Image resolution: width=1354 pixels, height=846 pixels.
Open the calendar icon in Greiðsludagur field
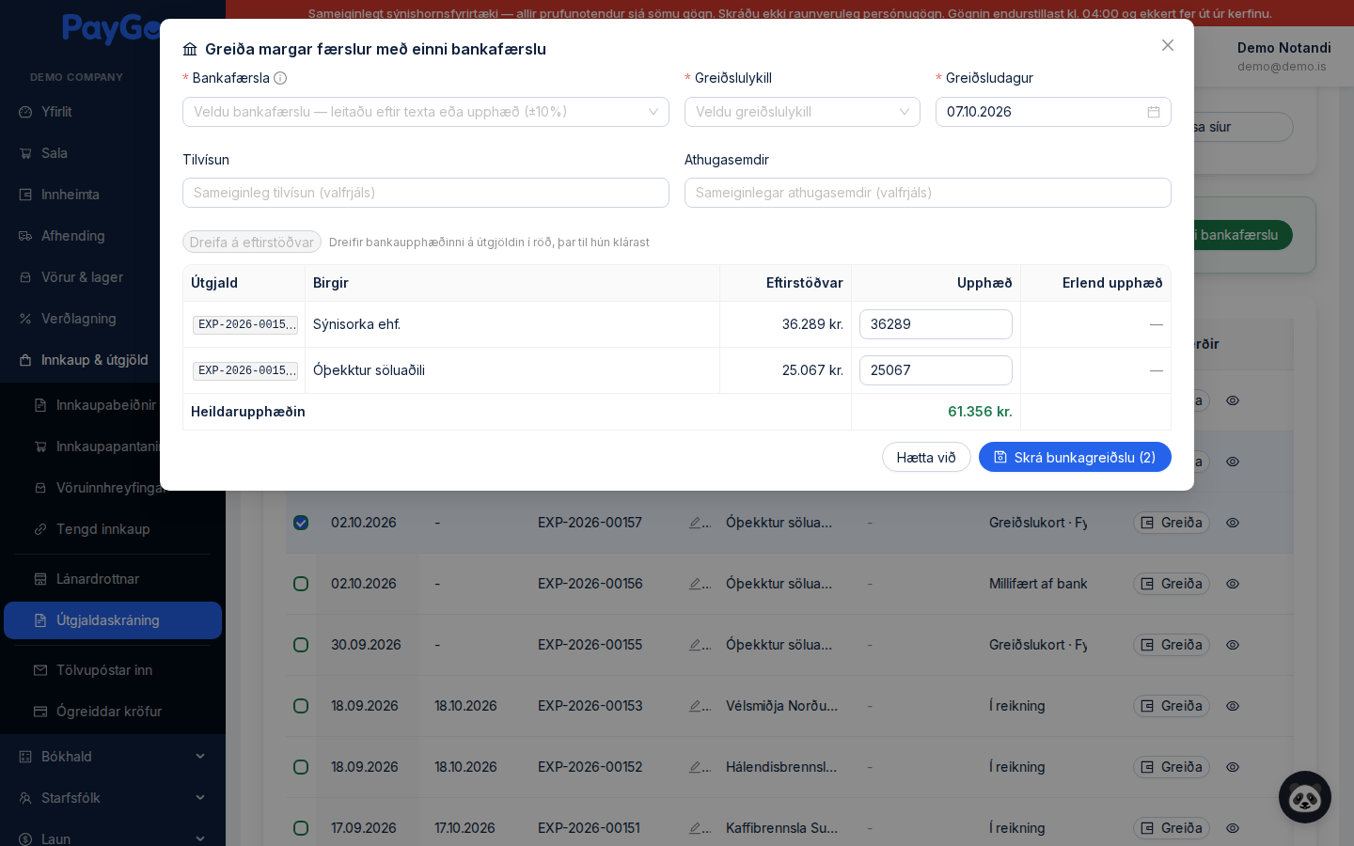(x=1154, y=112)
